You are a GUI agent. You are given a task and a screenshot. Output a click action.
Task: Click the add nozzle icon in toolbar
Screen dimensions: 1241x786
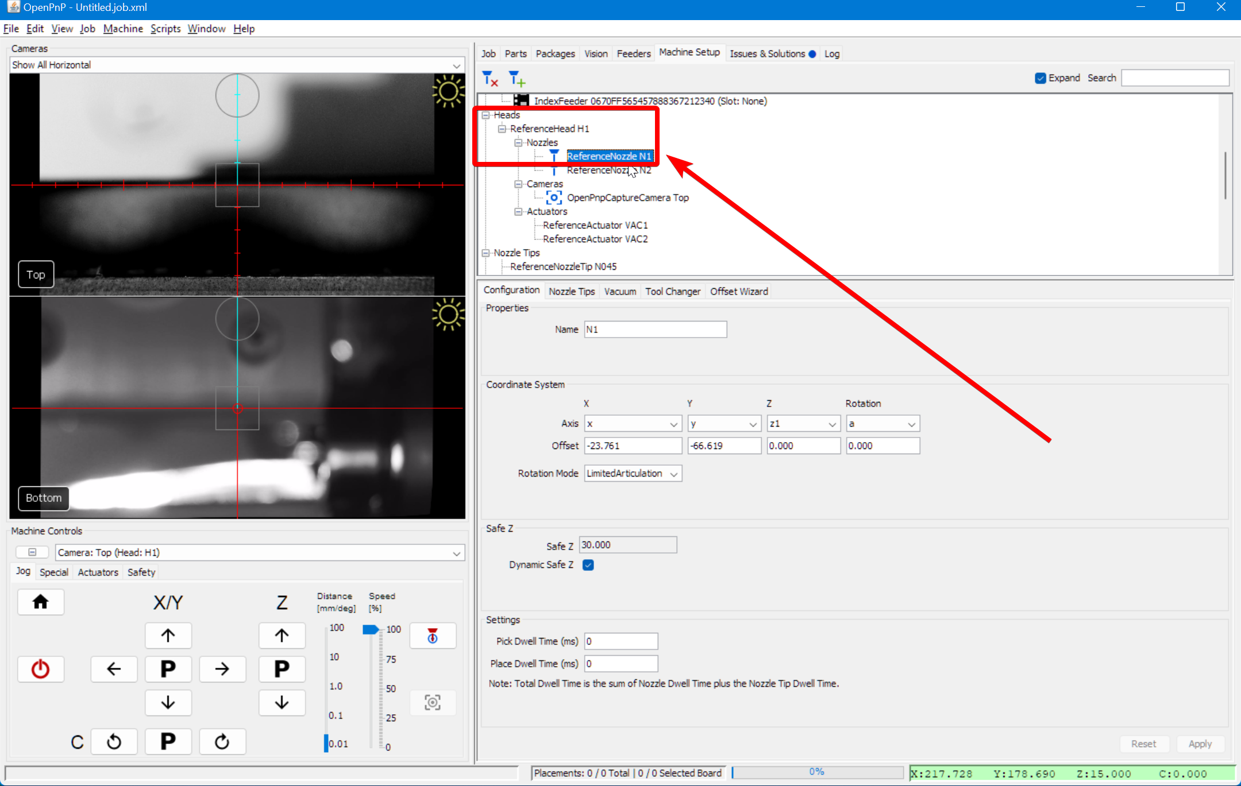point(517,78)
